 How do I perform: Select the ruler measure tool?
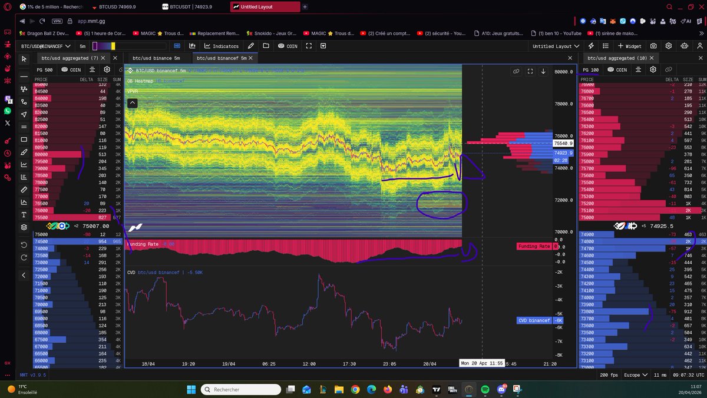[x=24, y=190]
